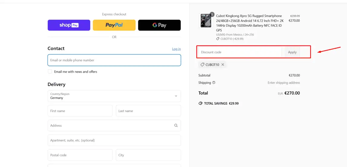Viewport: 347px width, 167px height.
Task: Click the US(MX)-From Mexico / 24+256 variant text
Action: [235, 35]
